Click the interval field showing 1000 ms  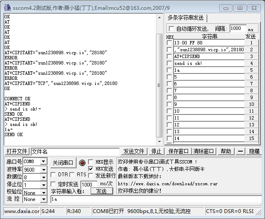238,28
